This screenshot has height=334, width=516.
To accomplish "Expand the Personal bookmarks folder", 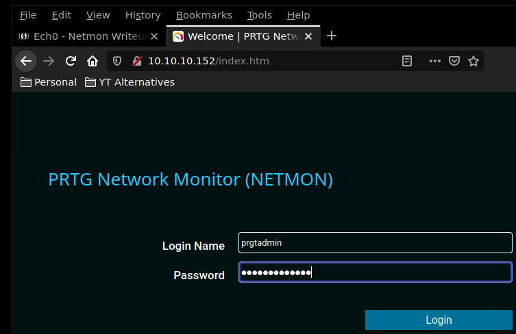I will [49, 82].
